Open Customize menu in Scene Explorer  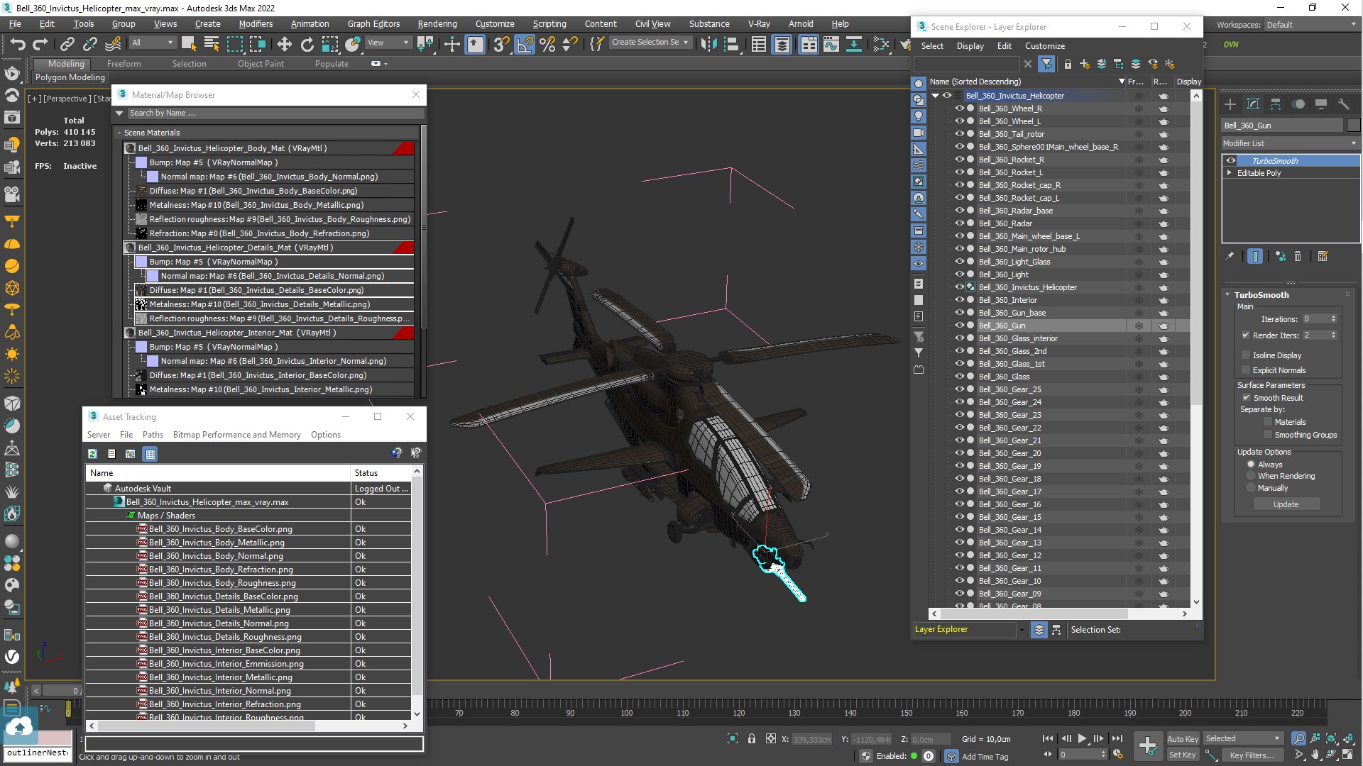tap(1044, 46)
